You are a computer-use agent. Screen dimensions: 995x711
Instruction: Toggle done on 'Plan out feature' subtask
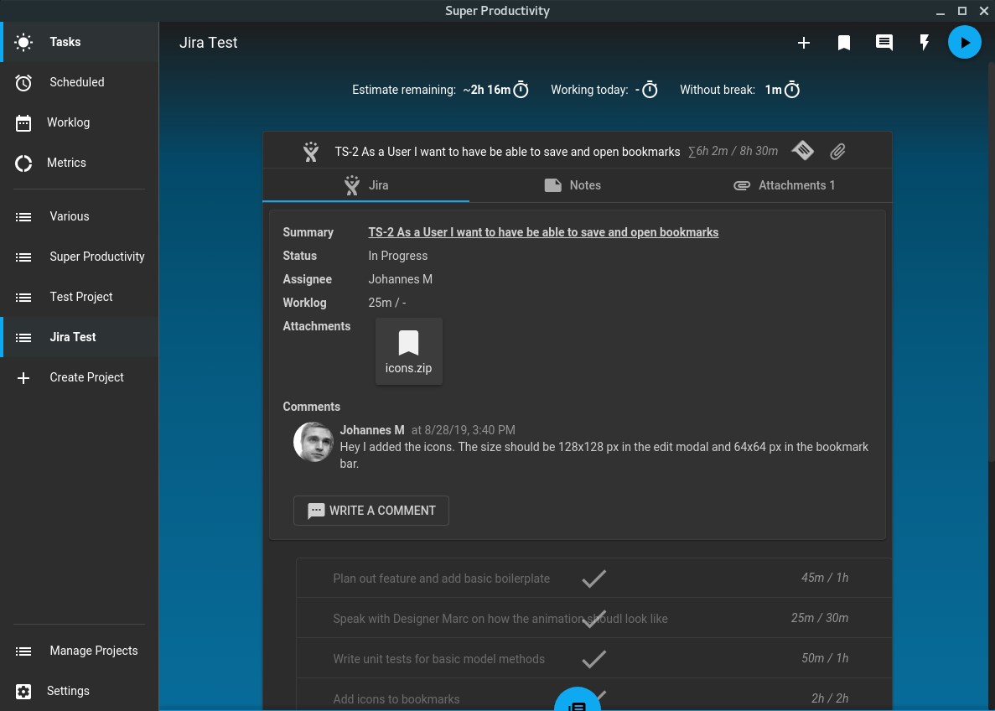coord(593,578)
